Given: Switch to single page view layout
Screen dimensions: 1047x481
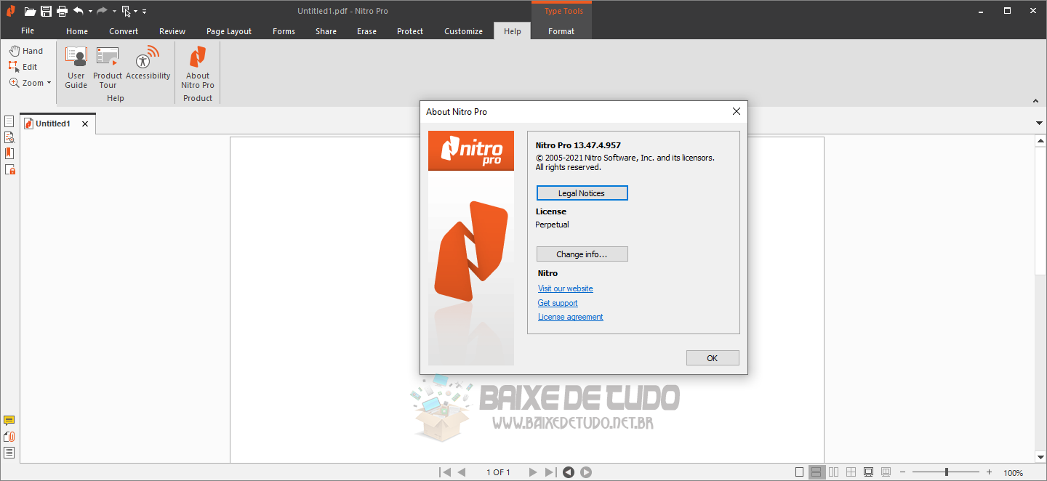Looking at the screenshot, I should coord(800,472).
